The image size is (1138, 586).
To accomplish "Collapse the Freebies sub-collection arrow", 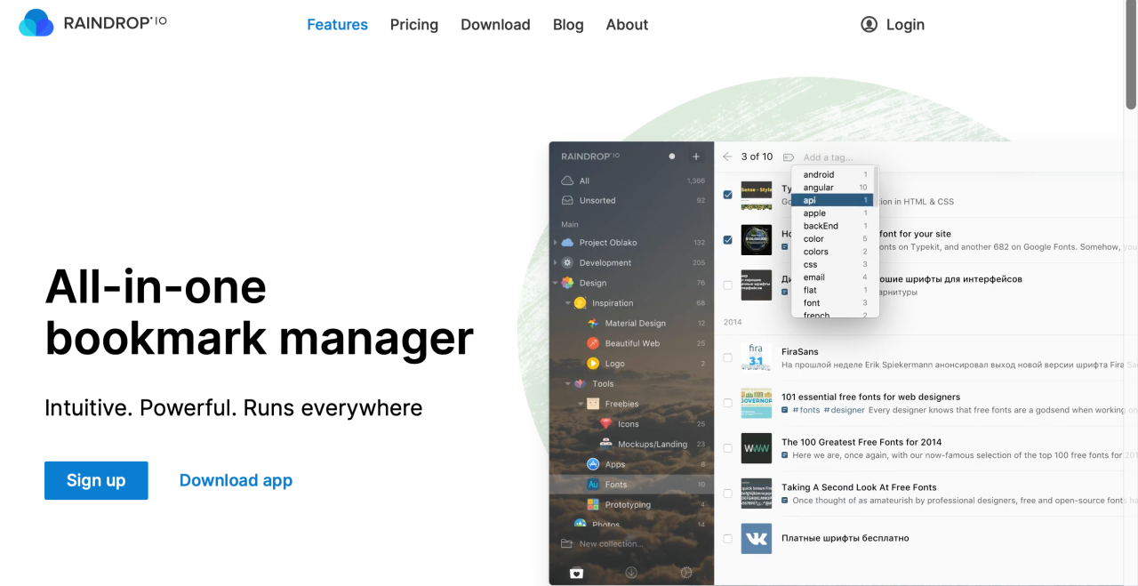I will pos(581,404).
